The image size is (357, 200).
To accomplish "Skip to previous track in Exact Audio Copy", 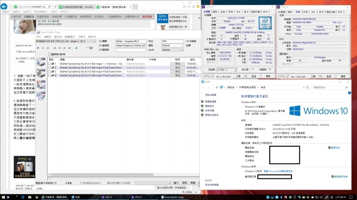I will coord(55,48).
